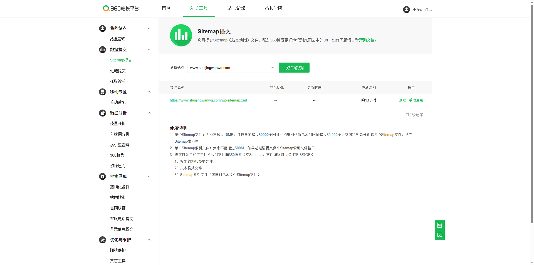Click the 我的站点 section heading
Viewport: 534px width, 265px height.
(x=118, y=28)
